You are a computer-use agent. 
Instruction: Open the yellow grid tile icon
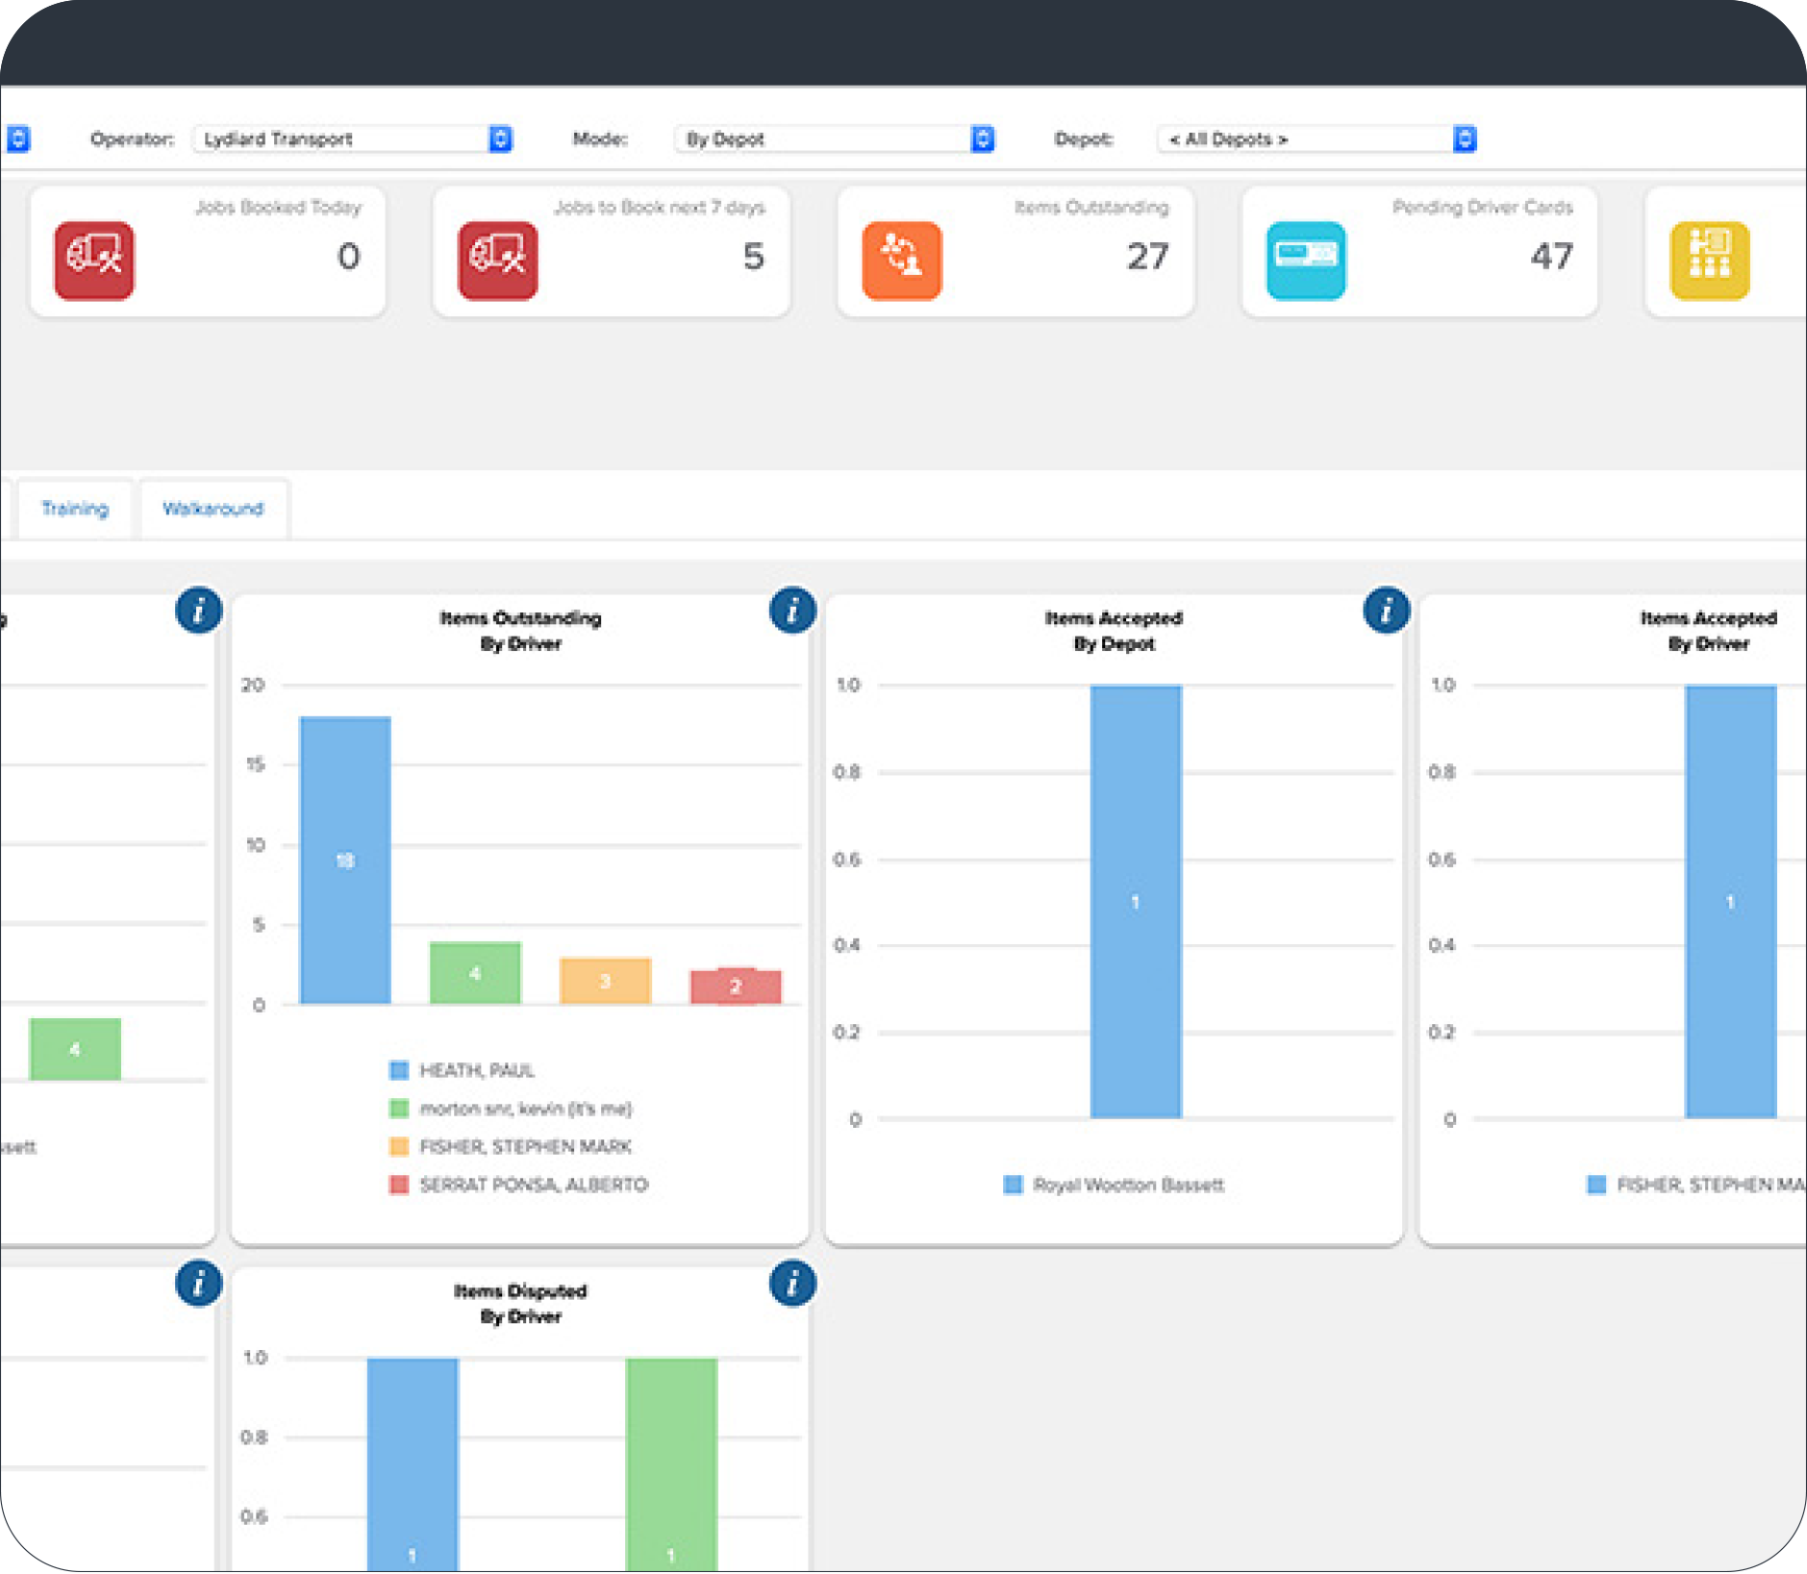1710,261
